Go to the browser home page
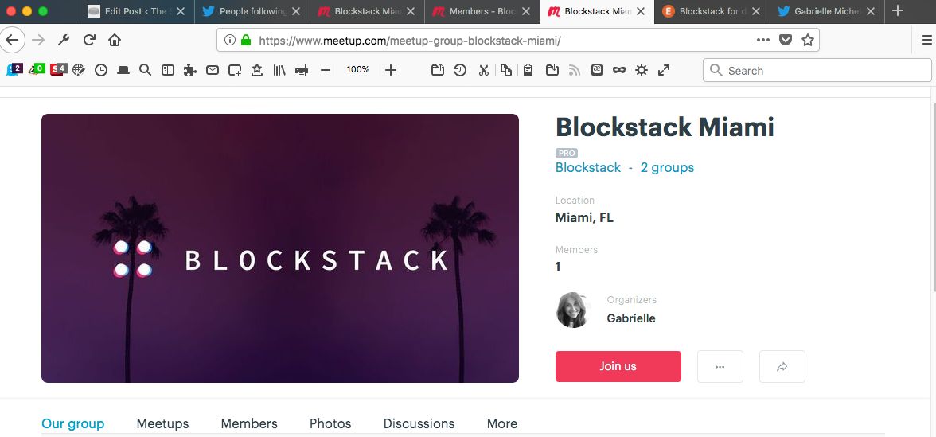The width and height of the screenshot is (936, 437). point(115,40)
